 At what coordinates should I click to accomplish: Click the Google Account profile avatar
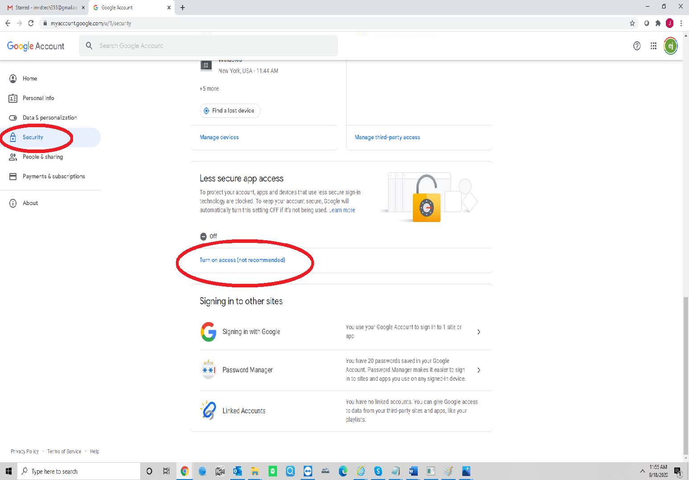[670, 46]
